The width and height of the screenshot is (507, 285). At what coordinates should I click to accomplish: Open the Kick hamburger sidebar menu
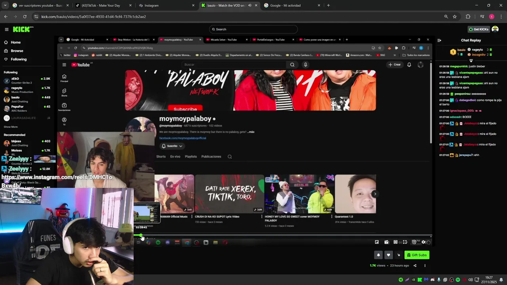pos(6,29)
